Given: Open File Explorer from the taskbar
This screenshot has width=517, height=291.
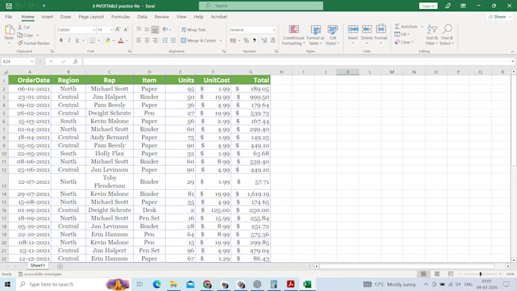Looking at the screenshot, I should pos(173,284).
